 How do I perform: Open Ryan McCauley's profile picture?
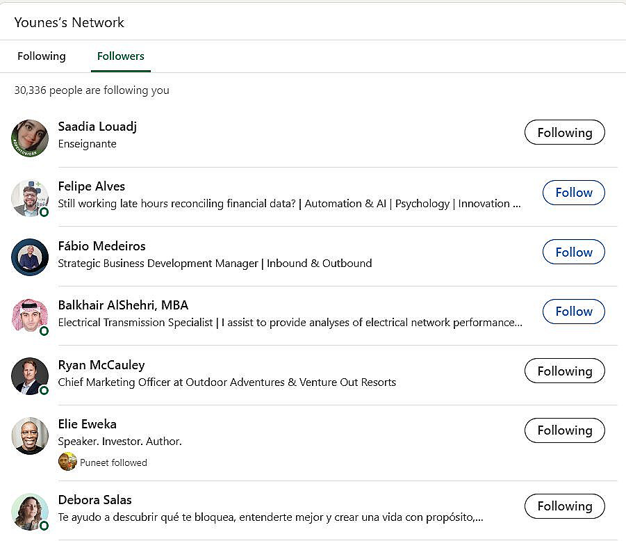coord(30,376)
